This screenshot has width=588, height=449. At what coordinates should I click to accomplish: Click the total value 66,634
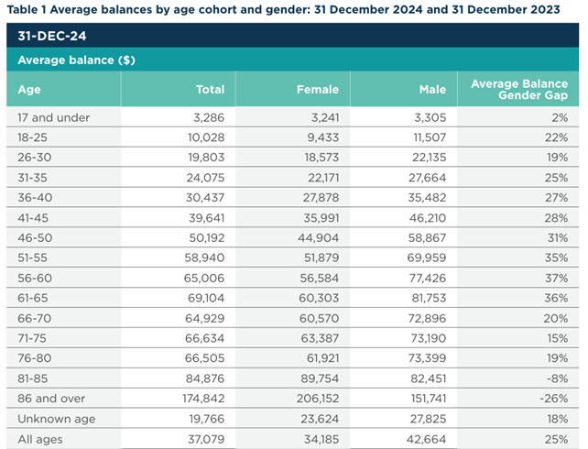point(205,338)
